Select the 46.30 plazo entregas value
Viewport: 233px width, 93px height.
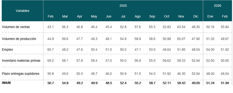tap(181, 74)
